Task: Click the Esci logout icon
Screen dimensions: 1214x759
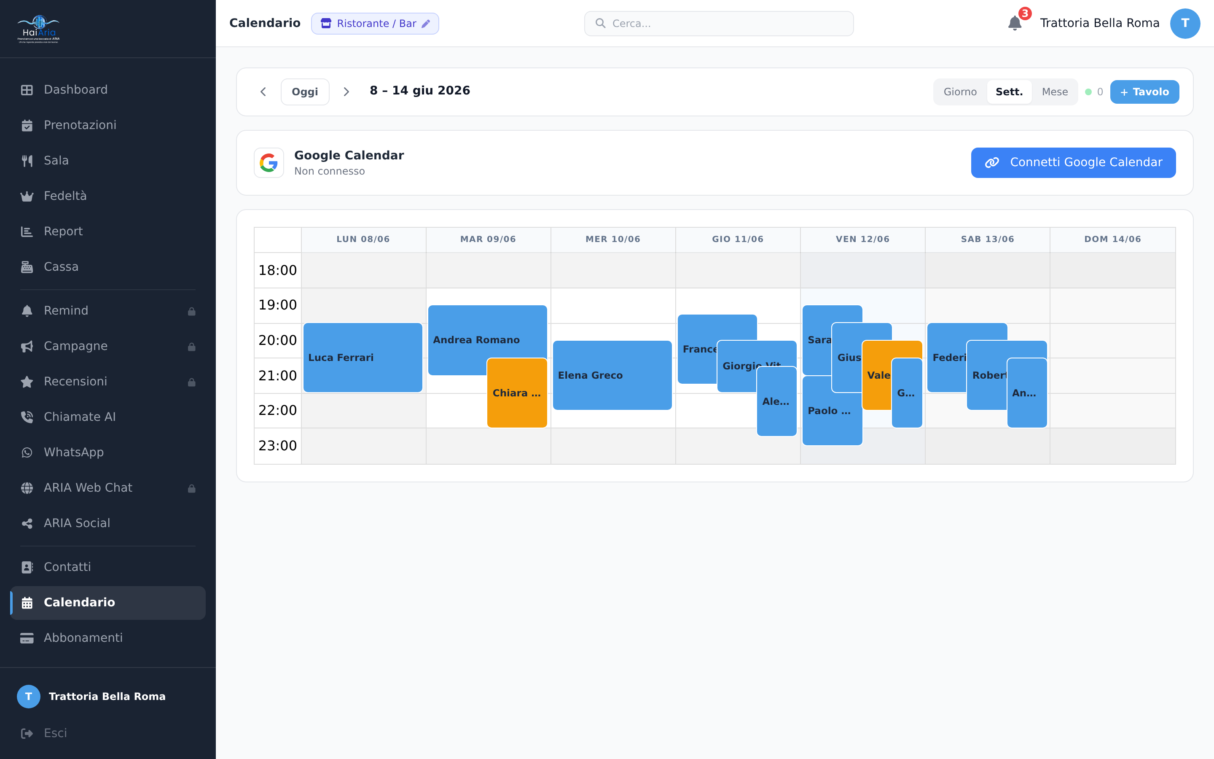Action: click(x=27, y=733)
